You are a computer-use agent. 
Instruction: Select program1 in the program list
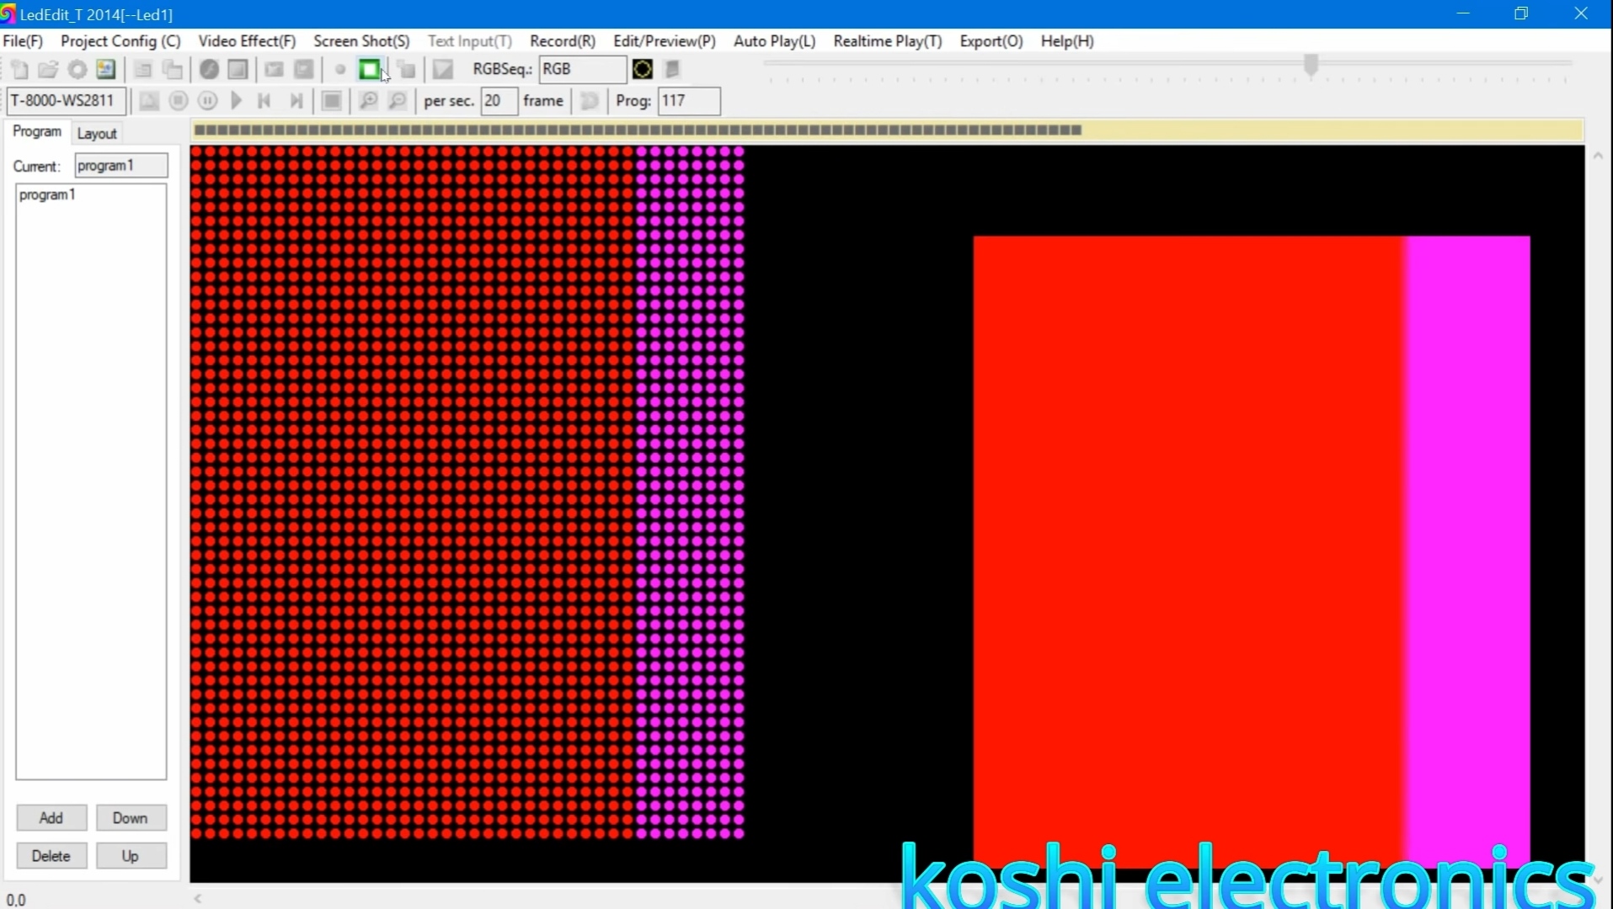(x=47, y=194)
